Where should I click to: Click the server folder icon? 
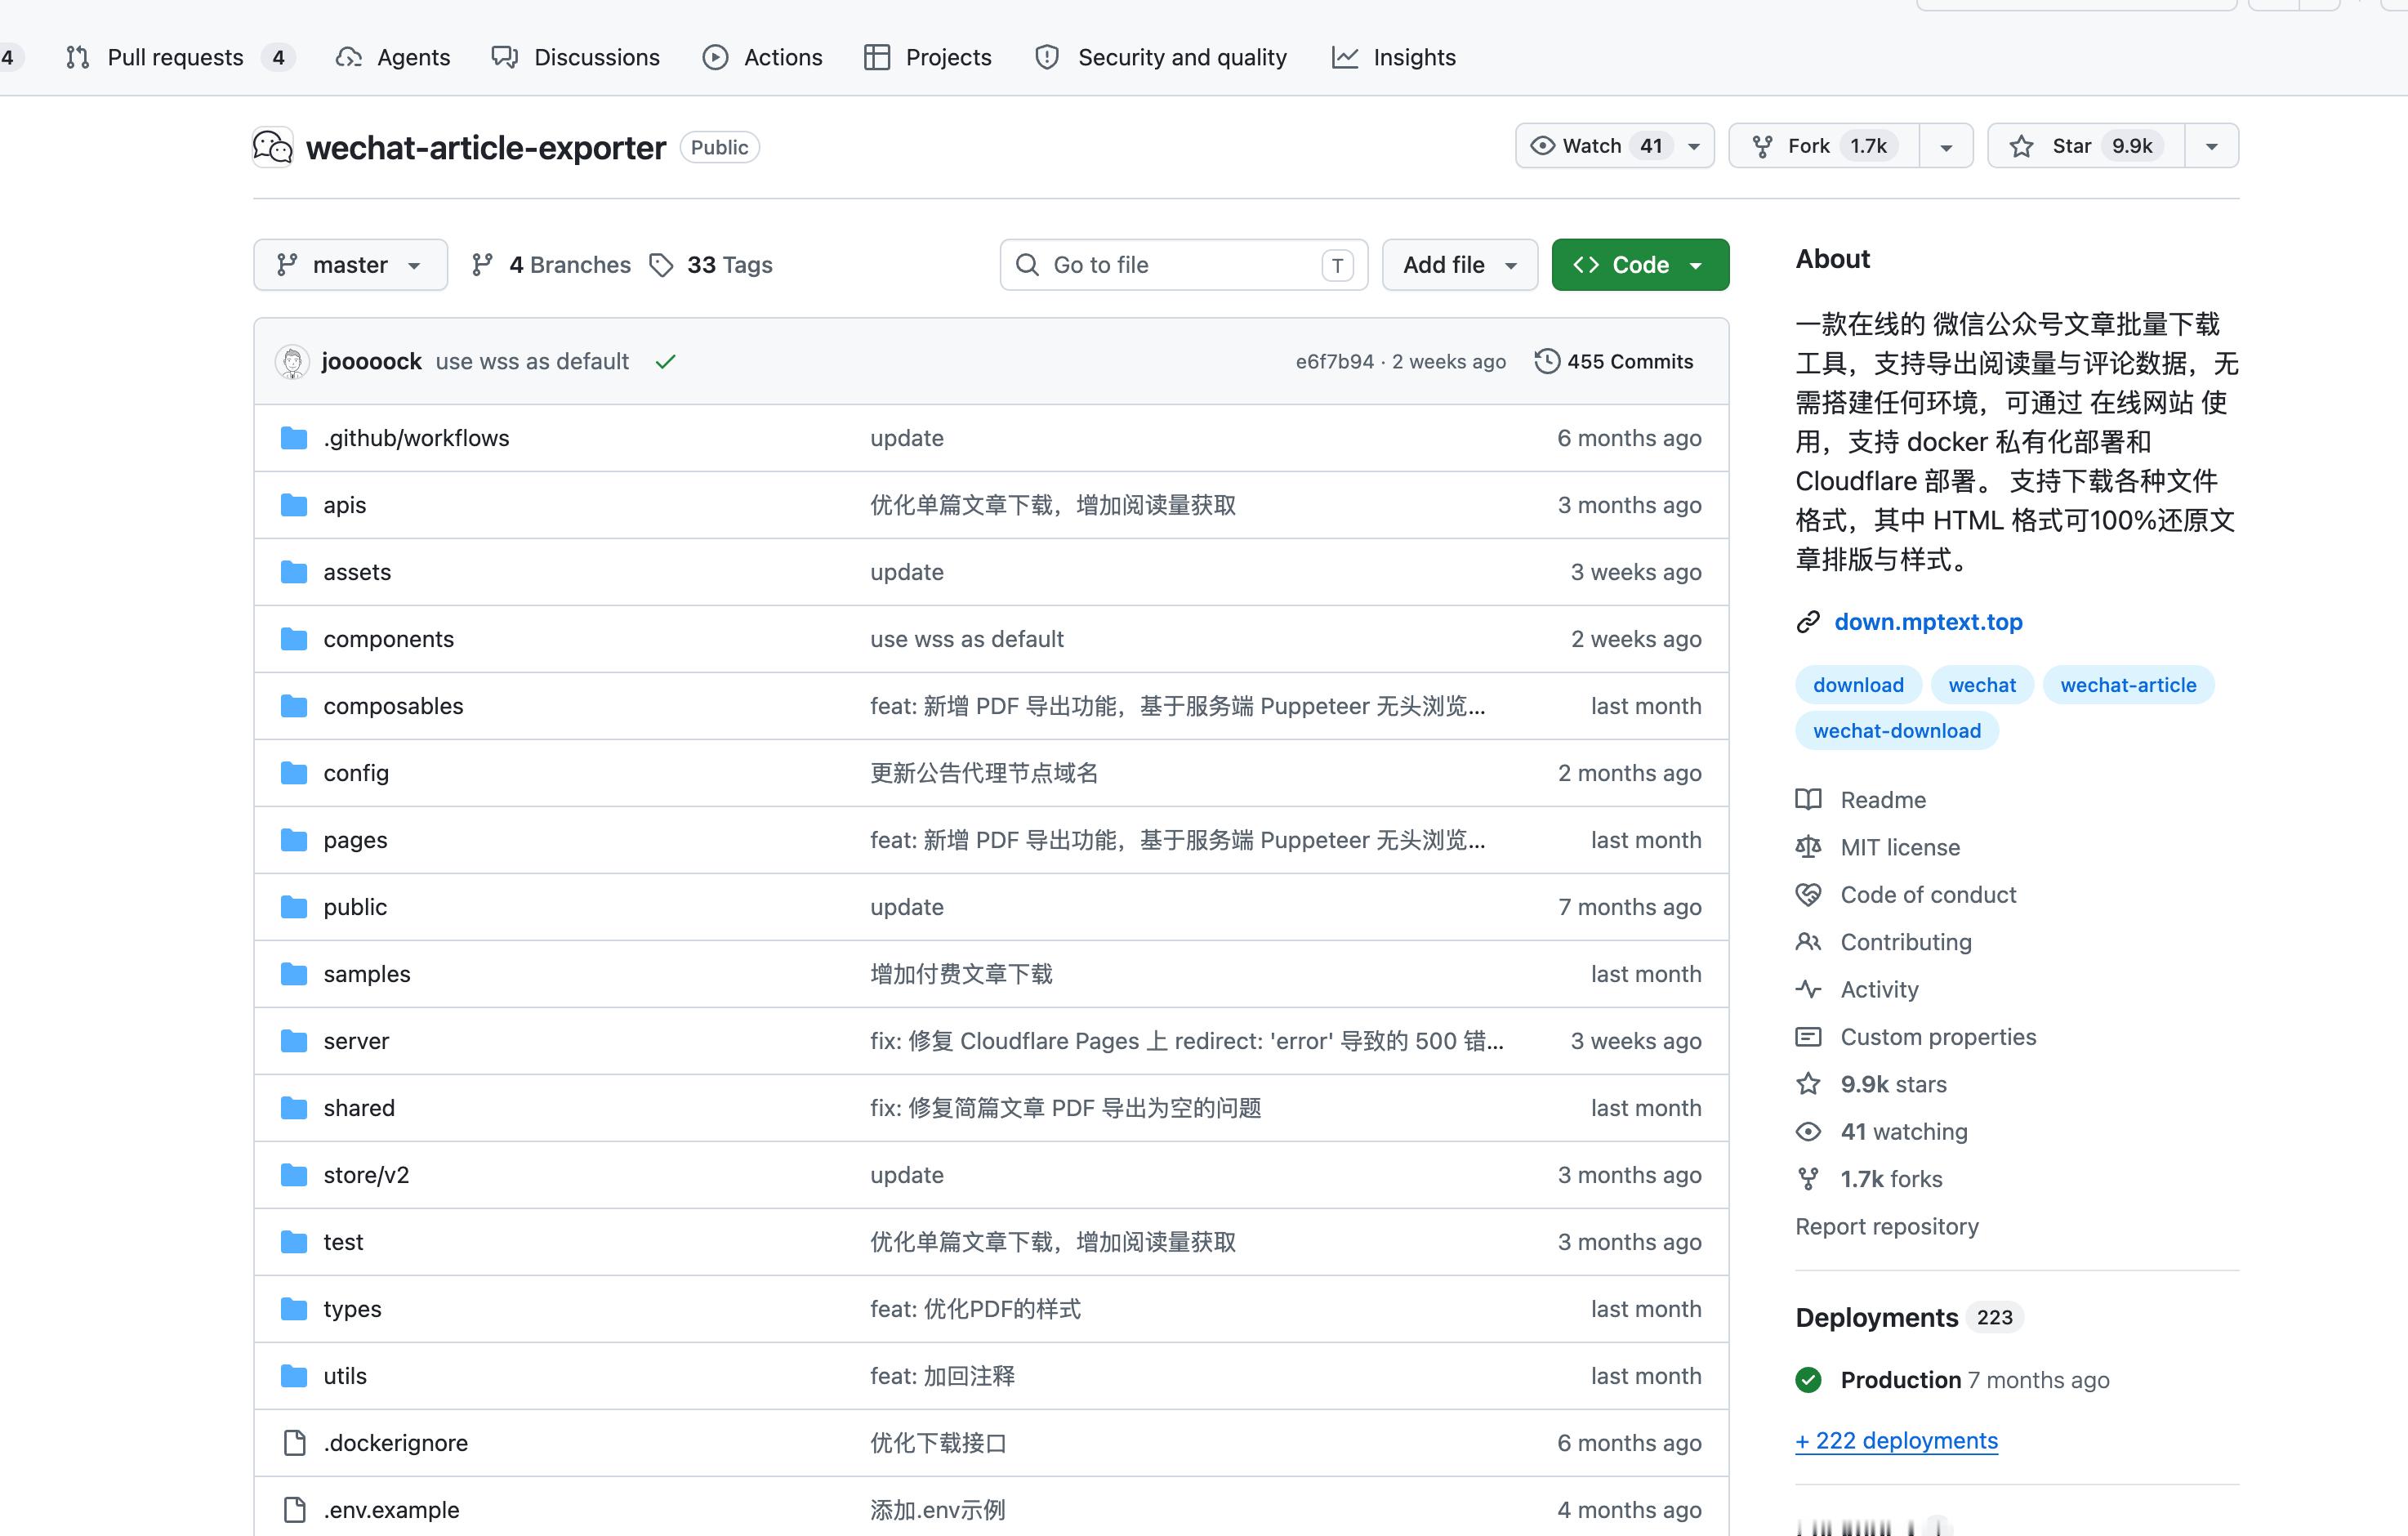[x=294, y=1041]
